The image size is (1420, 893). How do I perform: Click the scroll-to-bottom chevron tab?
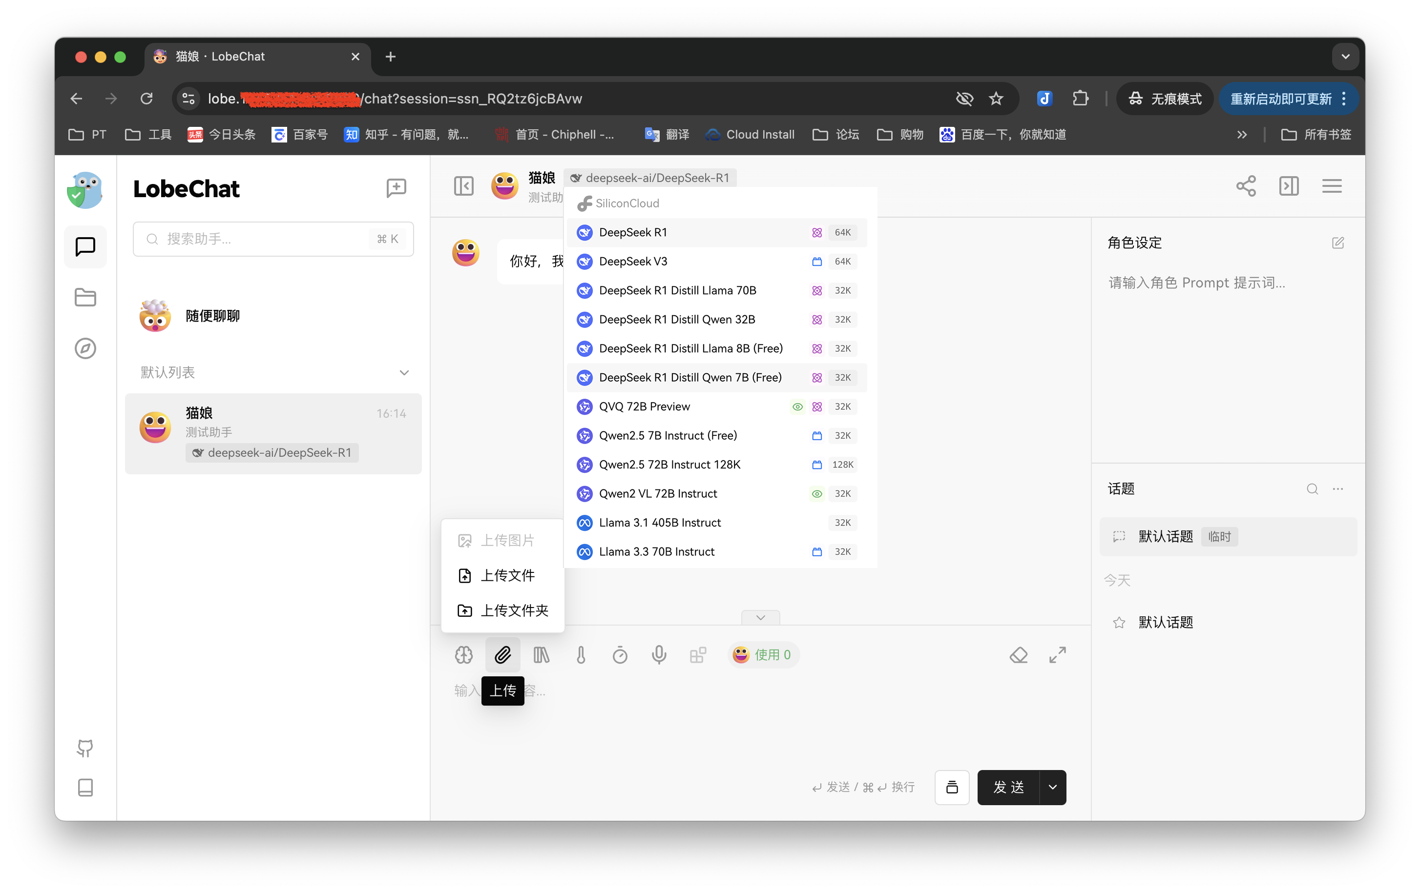click(x=761, y=618)
